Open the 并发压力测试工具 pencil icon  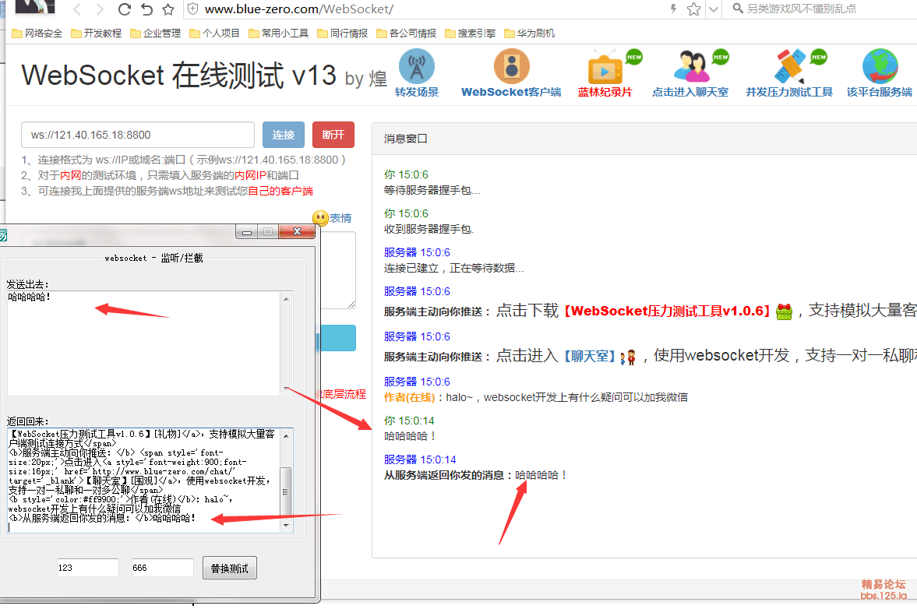coord(789,67)
